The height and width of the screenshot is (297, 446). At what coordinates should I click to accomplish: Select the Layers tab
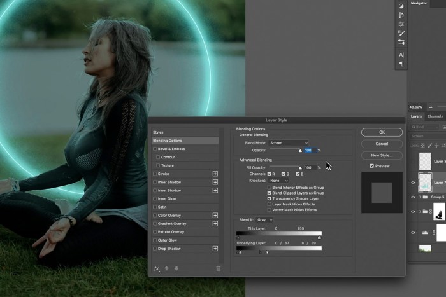[416, 116]
